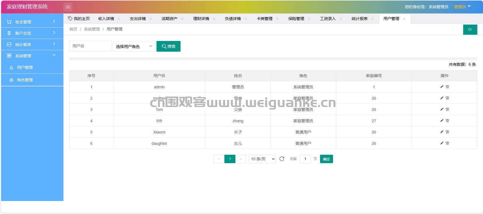Click the 角色 column header
483x214 pixels.
pyautogui.click(x=303, y=76)
